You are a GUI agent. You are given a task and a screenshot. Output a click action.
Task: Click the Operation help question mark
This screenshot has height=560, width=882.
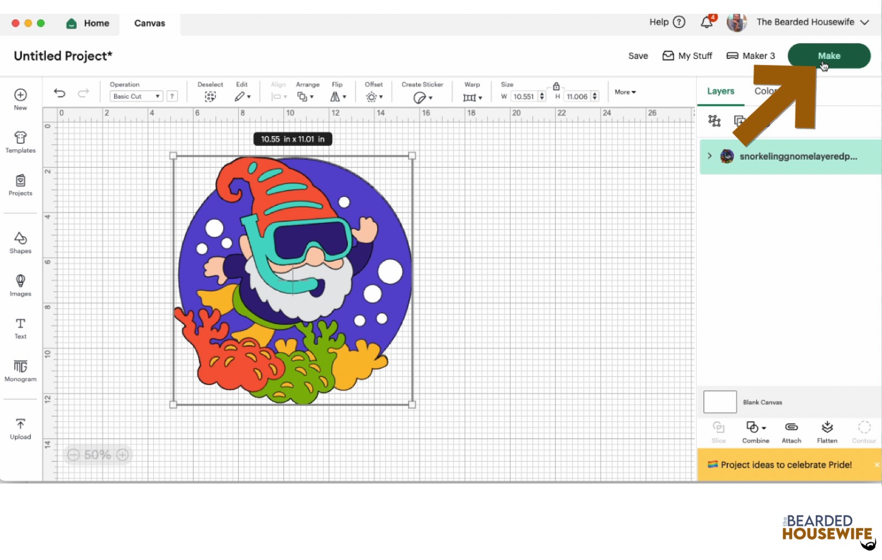tap(172, 96)
